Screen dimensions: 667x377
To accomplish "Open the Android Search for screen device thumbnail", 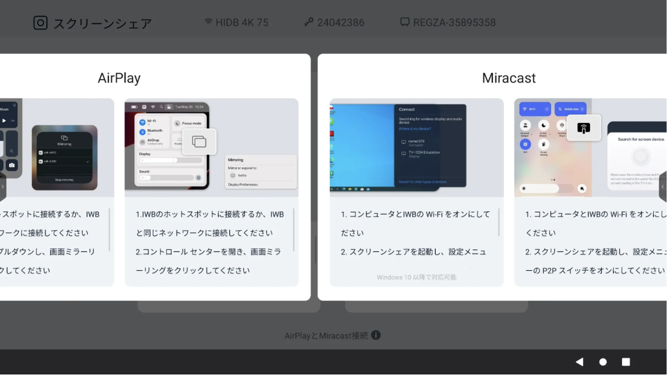I will (x=590, y=148).
